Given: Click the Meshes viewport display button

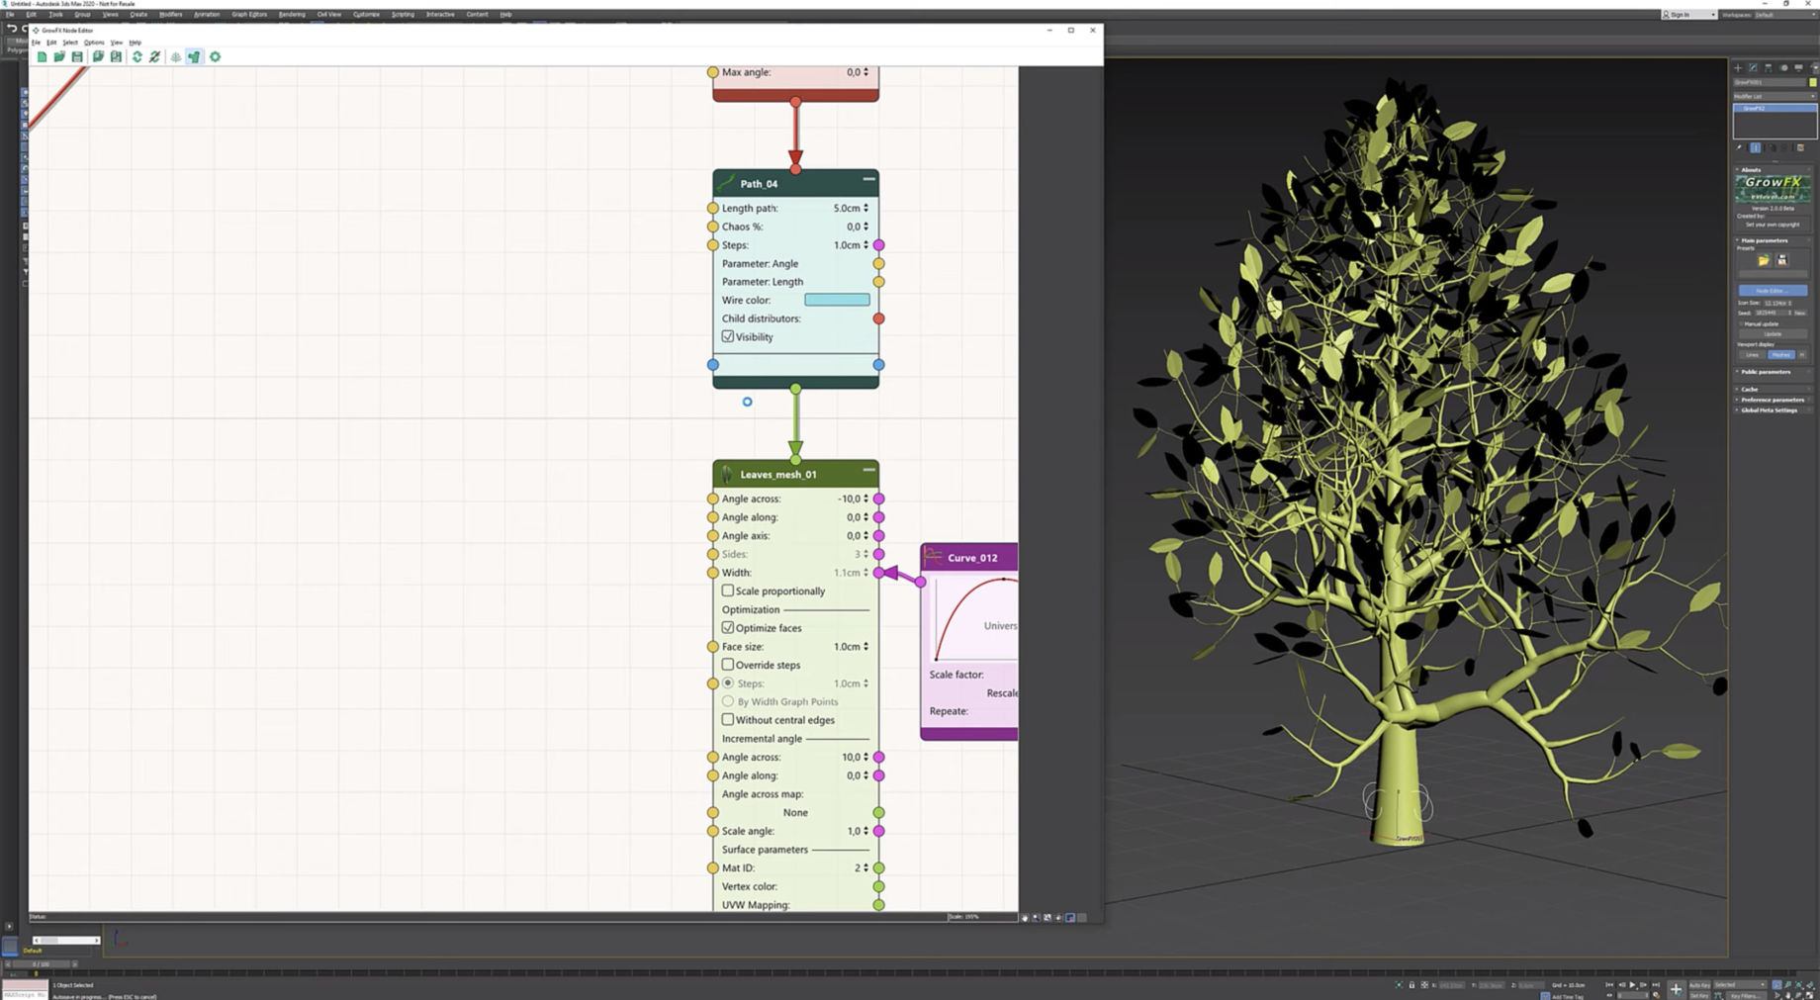Looking at the screenshot, I should click(x=1780, y=354).
